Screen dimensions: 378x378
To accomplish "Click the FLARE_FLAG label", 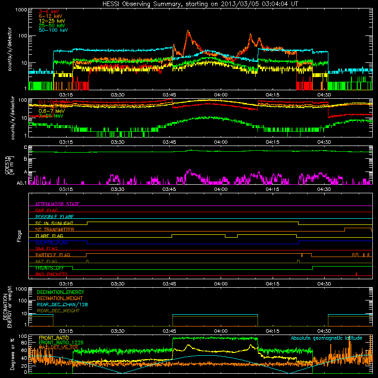I will (x=49, y=236).
